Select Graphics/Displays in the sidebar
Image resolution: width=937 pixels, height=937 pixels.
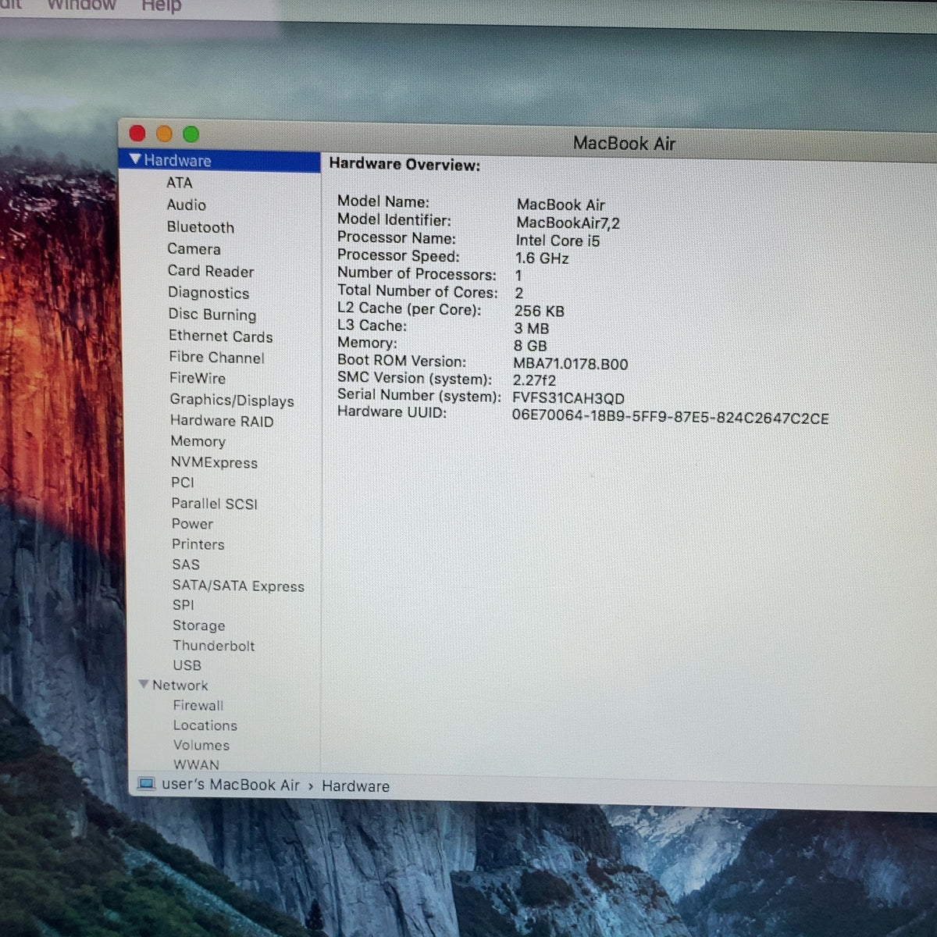point(232,400)
